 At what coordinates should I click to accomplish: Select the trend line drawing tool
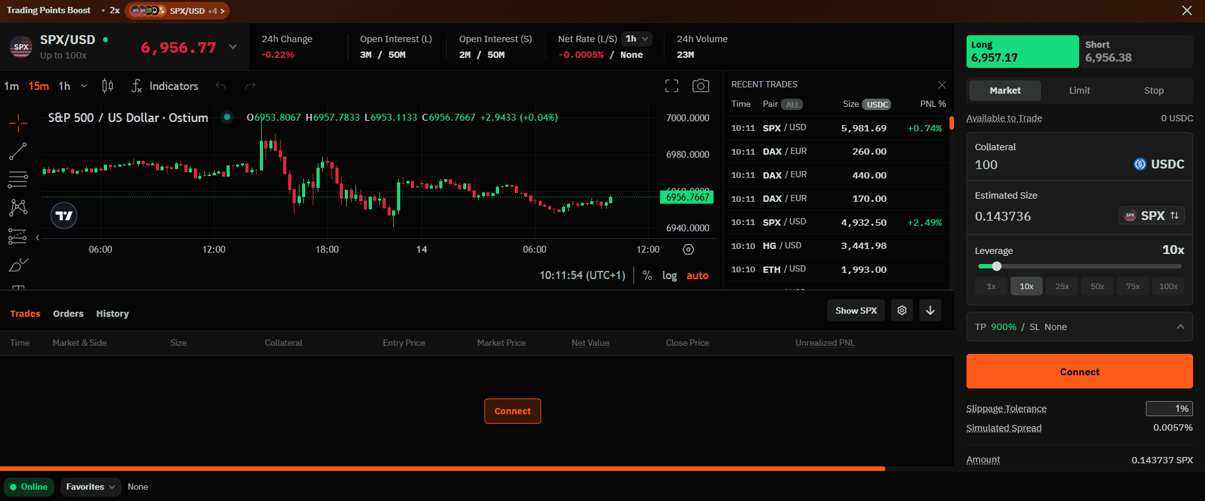click(x=18, y=151)
